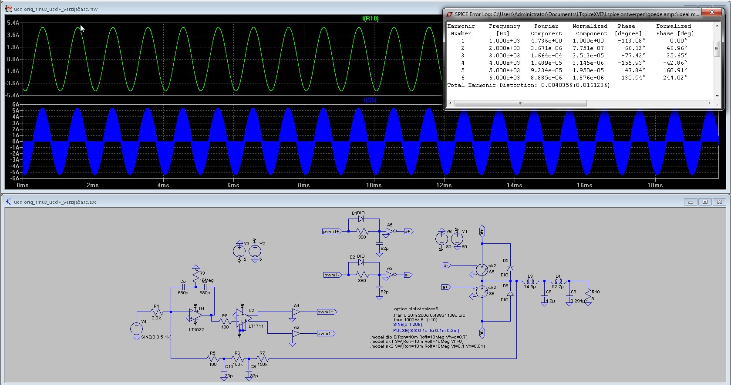
Task: Select inverter A3 symbol
Action: pyautogui.click(x=391, y=275)
